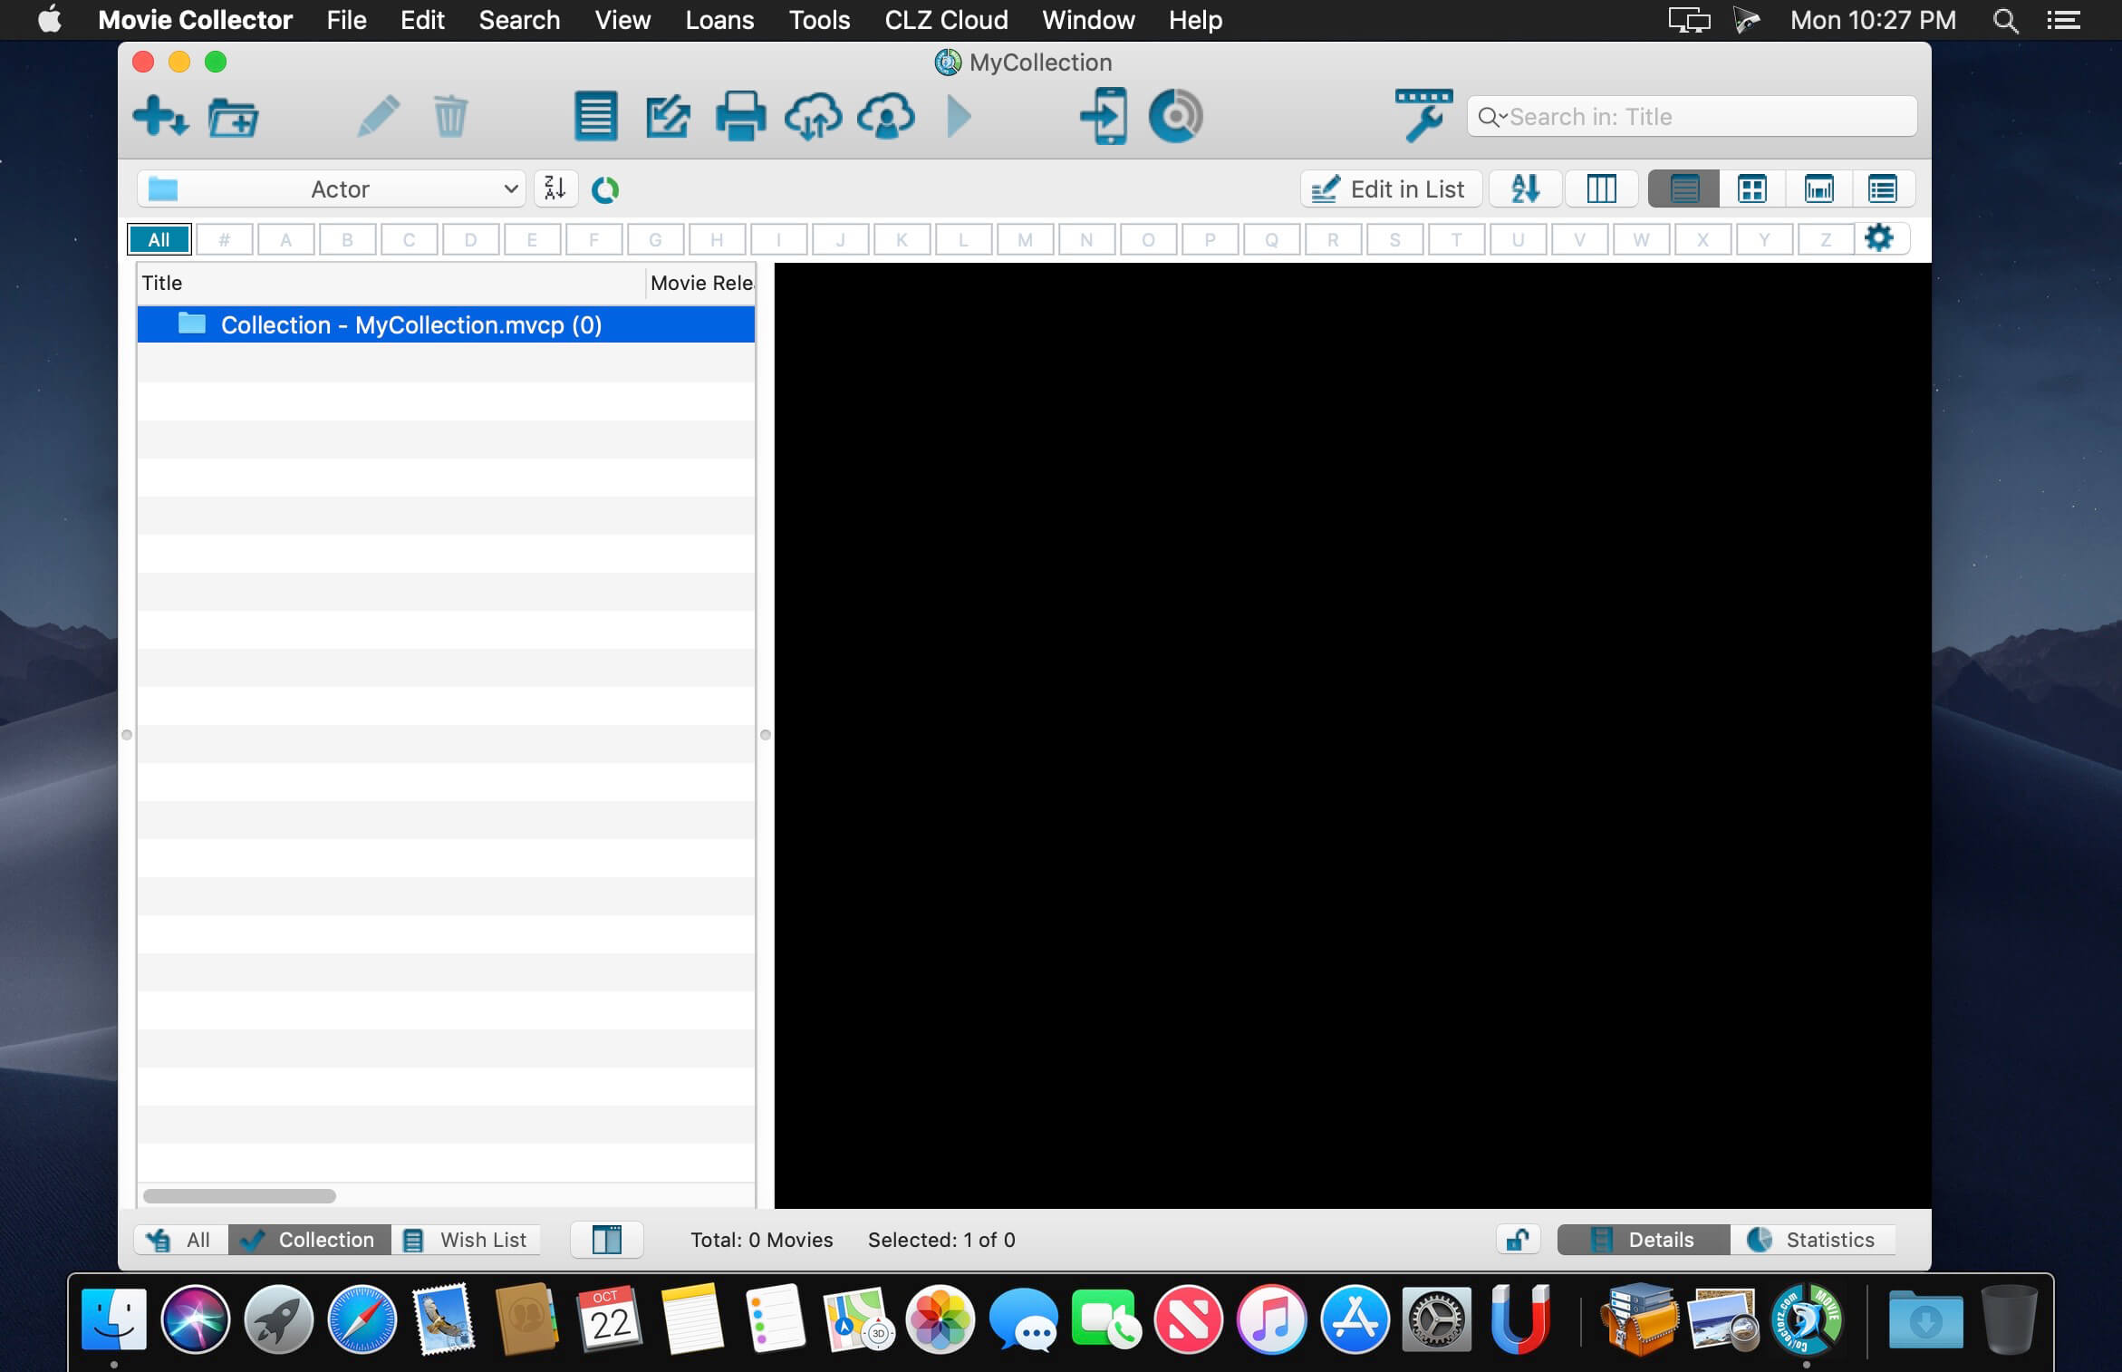Click the Select Columns icon
This screenshot has height=1372, width=2122.
(1601, 188)
